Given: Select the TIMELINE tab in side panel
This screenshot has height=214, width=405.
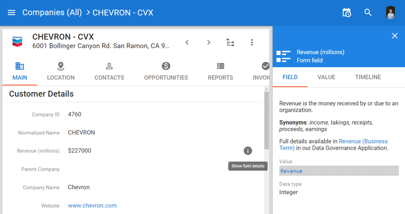Looking at the screenshot, I should click(368, 77).
